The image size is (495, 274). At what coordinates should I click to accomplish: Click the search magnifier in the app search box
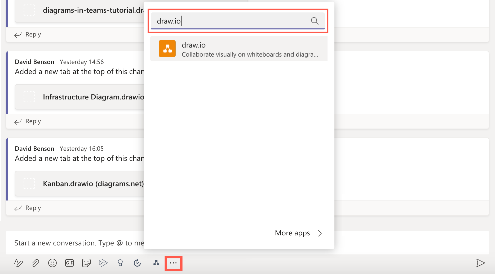[x=315, y=21]
